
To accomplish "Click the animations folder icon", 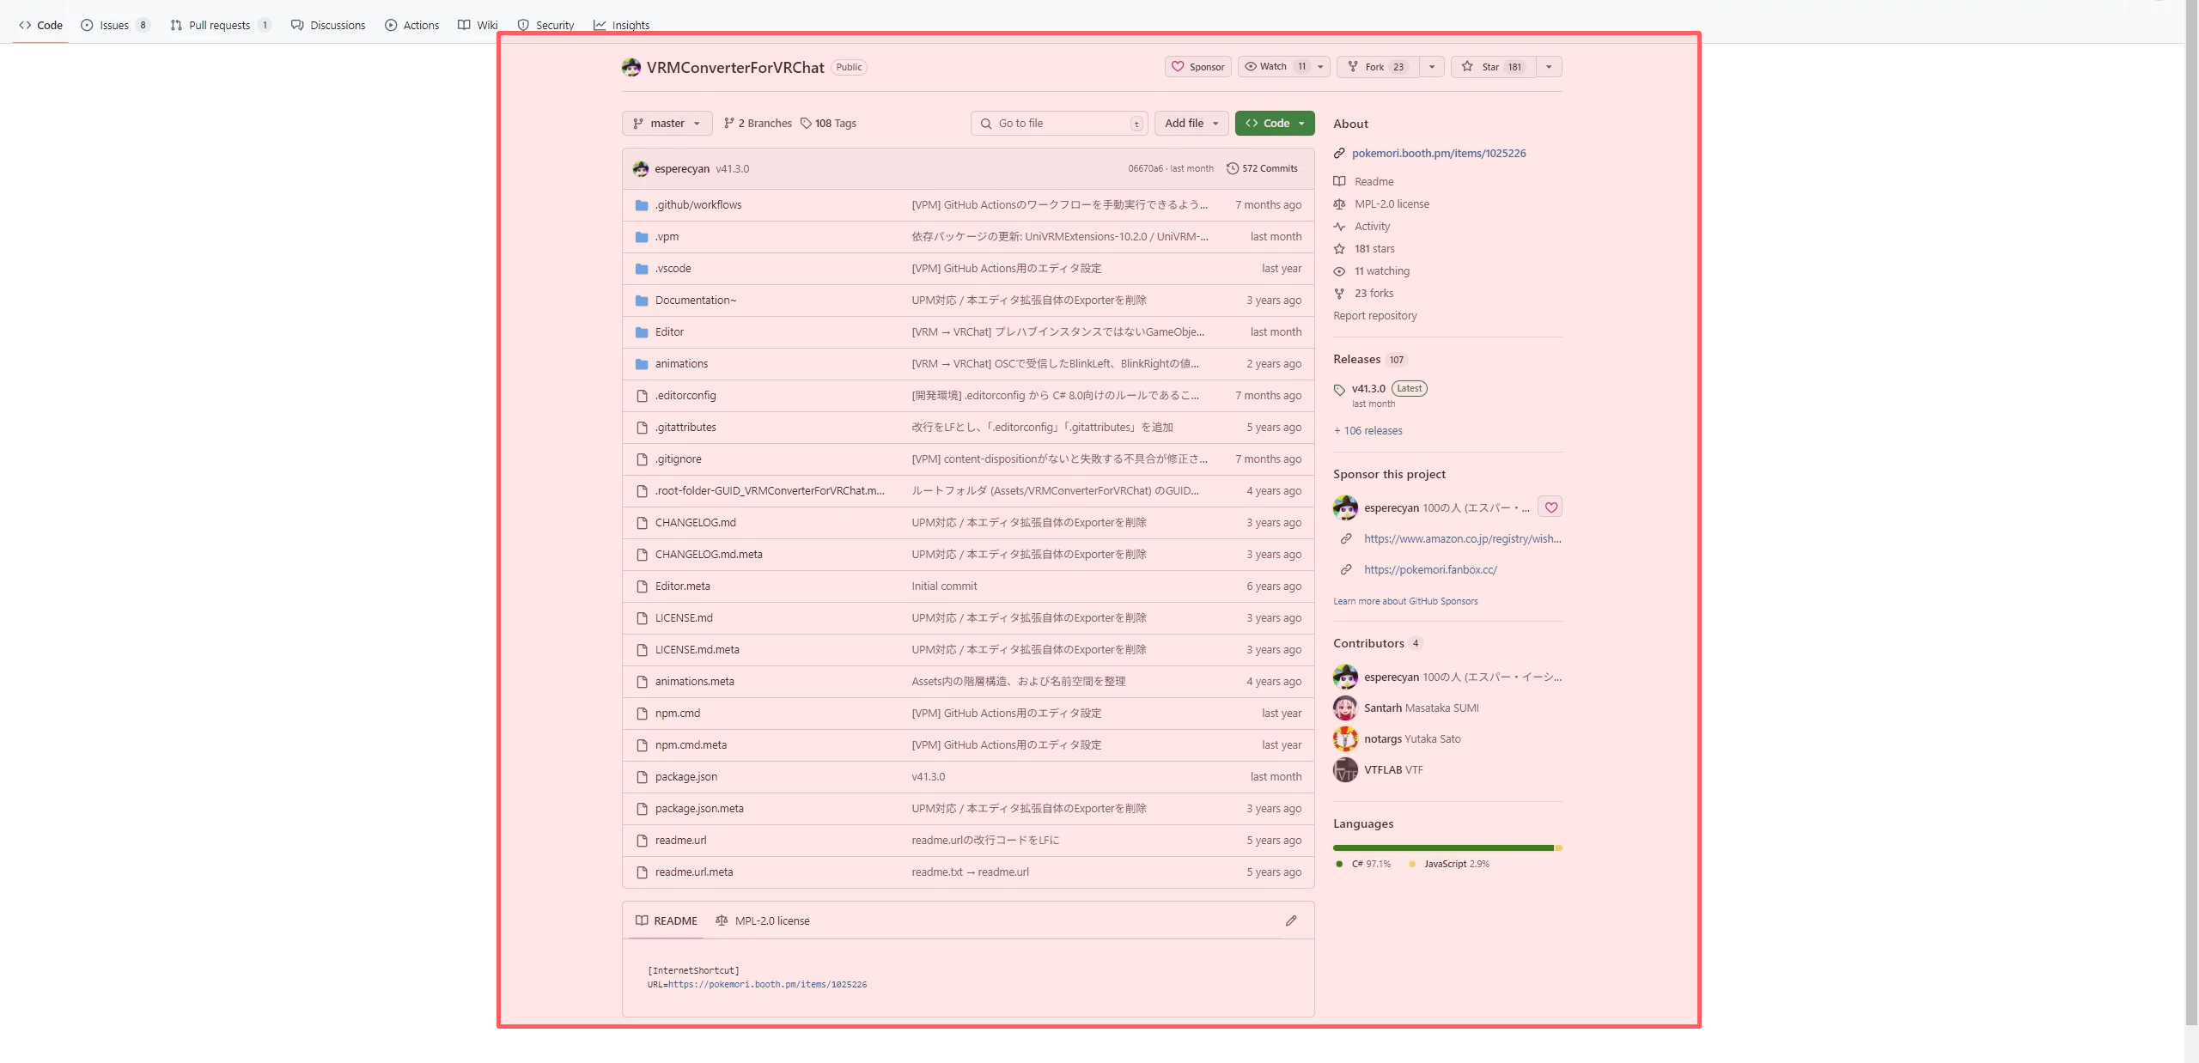I will click(642, 364).
